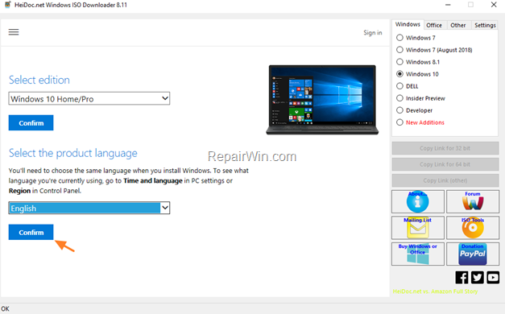Minimize the ISO Downloader window
505x314 pixels.
tap(448, 5)
